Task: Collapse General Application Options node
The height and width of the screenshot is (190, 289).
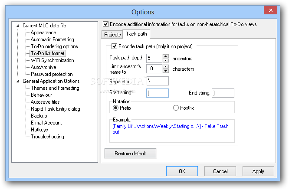Action: pyautogui.click(x=18, y=81)
